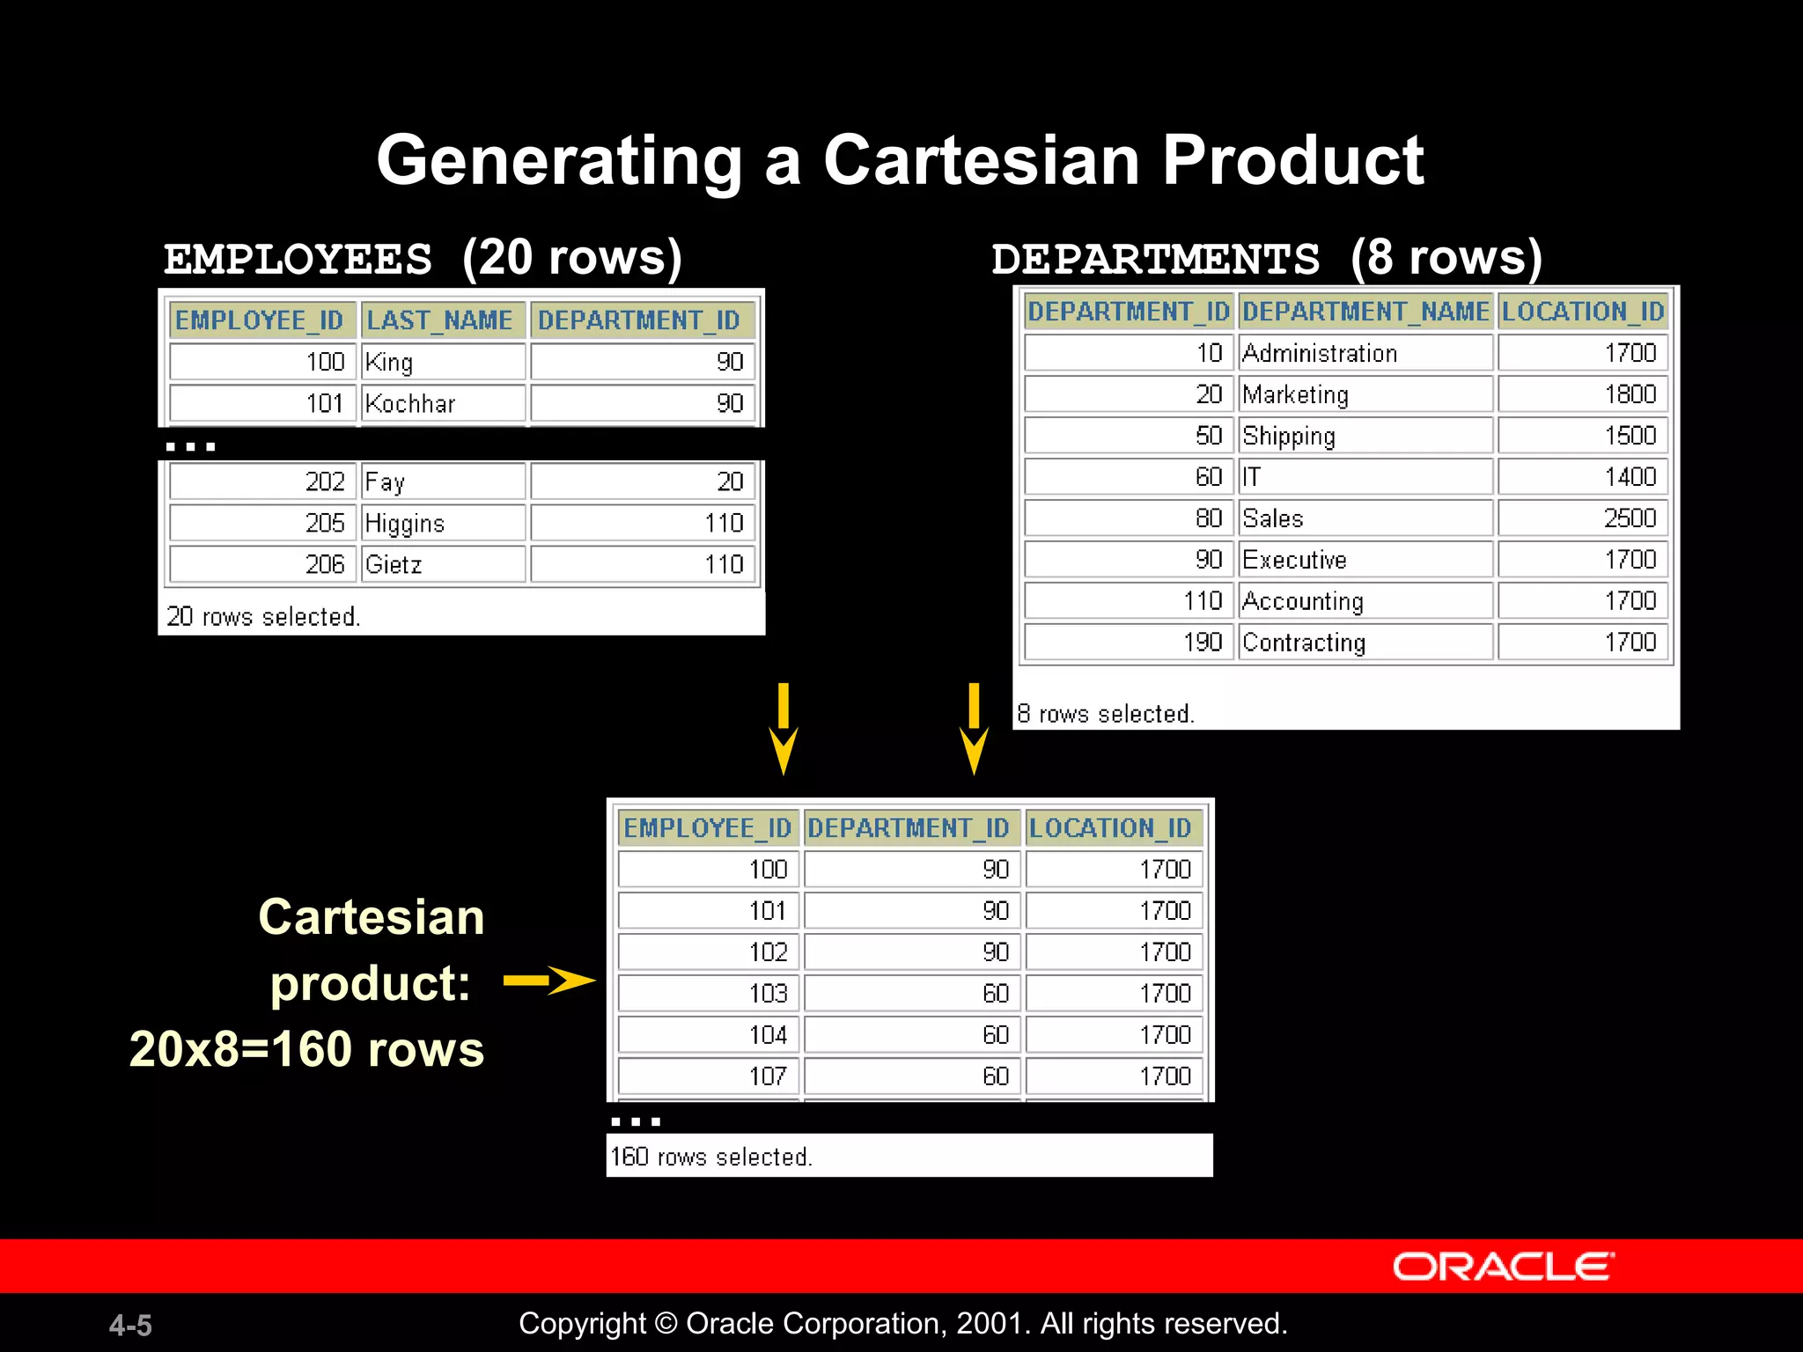Click the '160 rows selected.' text

[711, 1157]
